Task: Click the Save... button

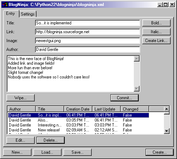Action: [78, 152]
